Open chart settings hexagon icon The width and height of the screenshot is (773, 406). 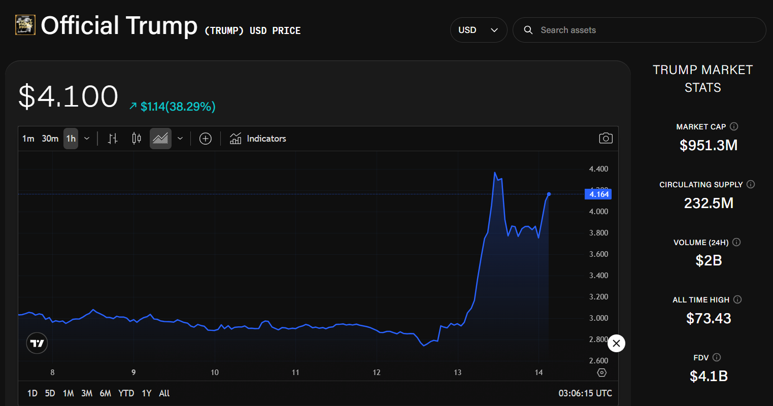[x=602, y=373]
